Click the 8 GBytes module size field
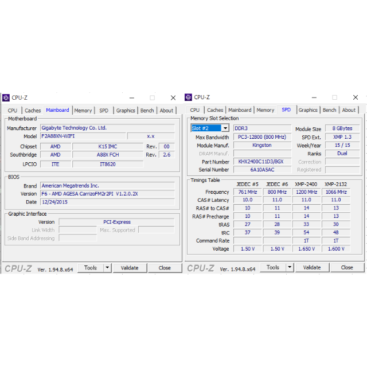The image size is (367, 367). coord(342,128)
